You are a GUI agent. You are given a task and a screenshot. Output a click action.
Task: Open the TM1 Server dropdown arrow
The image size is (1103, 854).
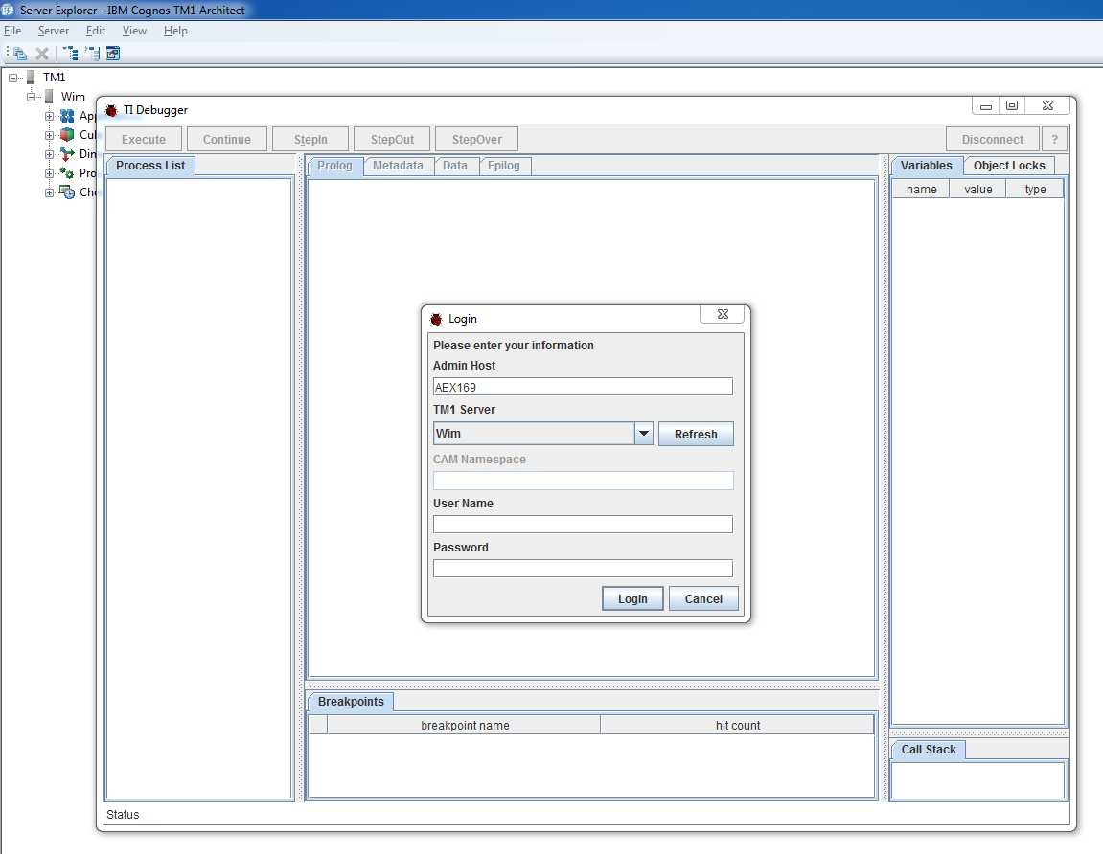(x=644, y=434)
